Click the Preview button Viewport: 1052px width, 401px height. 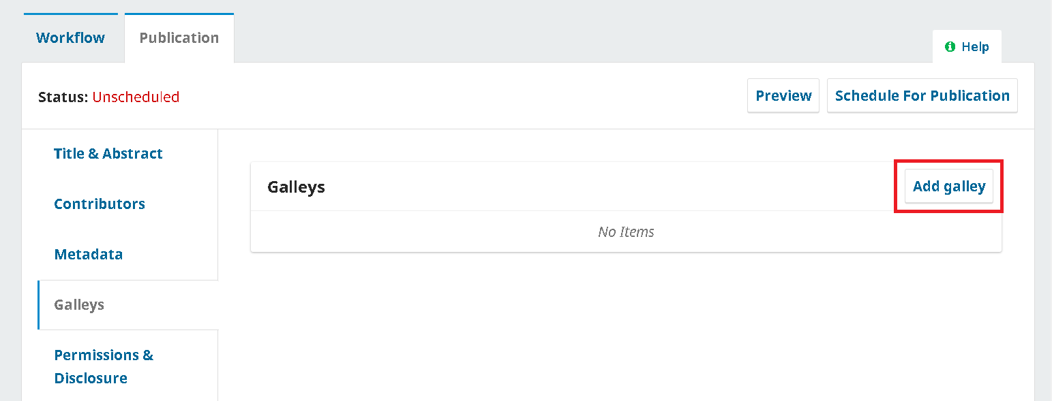(x=783, y=96)
